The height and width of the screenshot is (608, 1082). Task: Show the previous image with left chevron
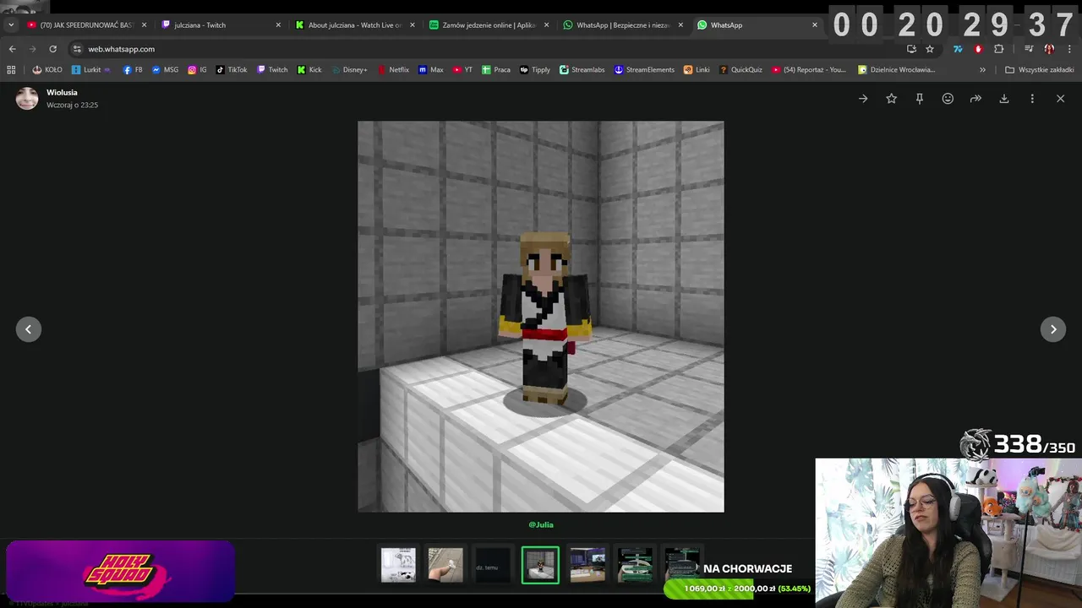pos(29,329)
